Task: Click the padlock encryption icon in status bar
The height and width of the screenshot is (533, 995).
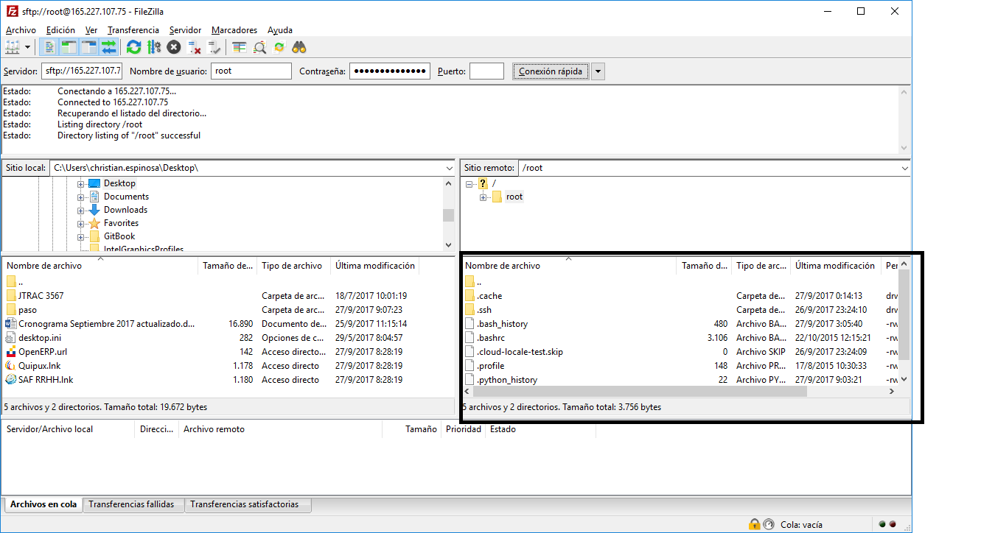Action: [x=754, y=525]
